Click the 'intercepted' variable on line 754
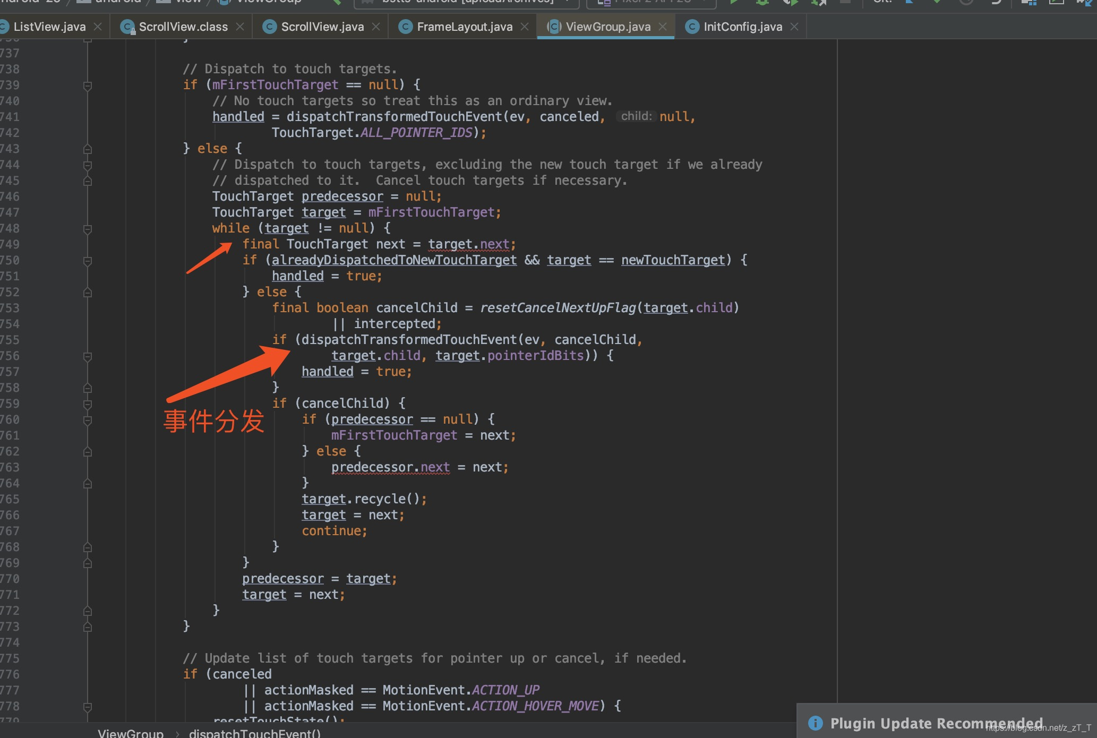 pos(395,324)
